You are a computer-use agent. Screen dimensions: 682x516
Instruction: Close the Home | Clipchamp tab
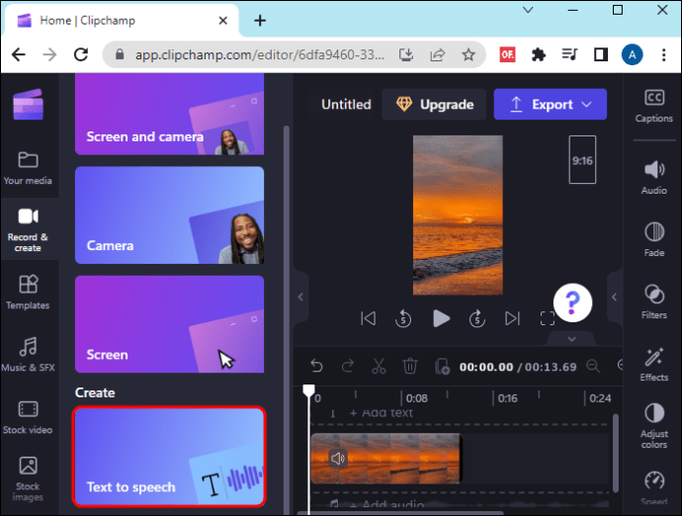click(222, 21)
